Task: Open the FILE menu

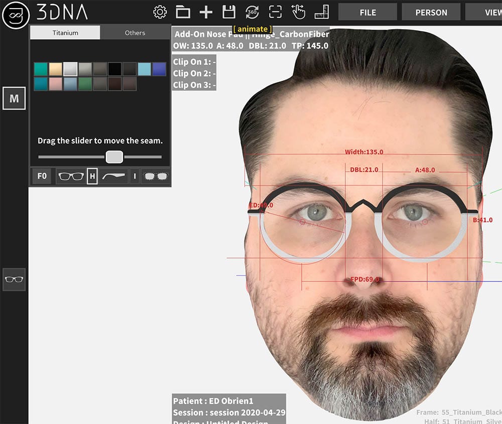Action: pos(367,13)
